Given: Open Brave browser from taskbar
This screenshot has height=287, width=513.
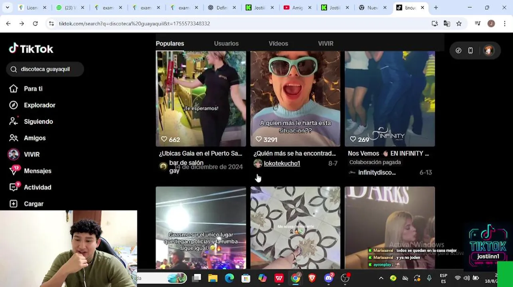Looking at the screenshot, I should click(x=312, y=278).
